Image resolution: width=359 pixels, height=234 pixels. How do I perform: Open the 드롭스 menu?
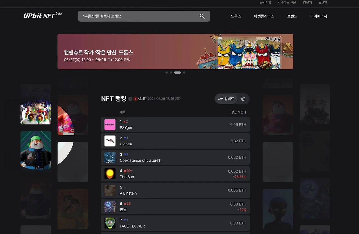[236, 16]
